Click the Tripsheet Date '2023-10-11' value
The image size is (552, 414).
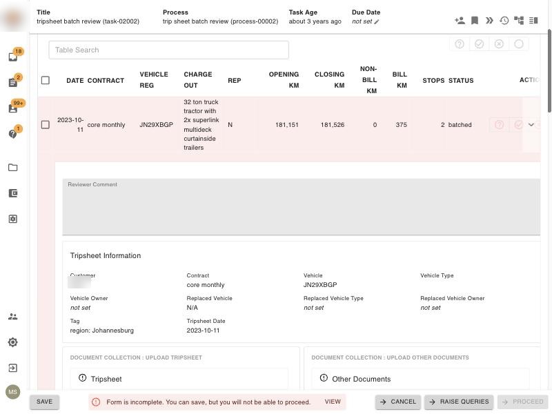(x=203, y=331)
